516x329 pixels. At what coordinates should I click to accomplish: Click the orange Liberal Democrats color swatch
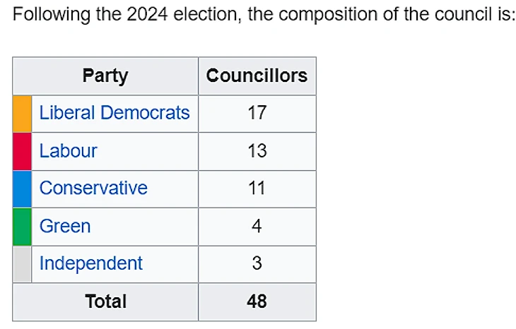click(x=23, y=114)
